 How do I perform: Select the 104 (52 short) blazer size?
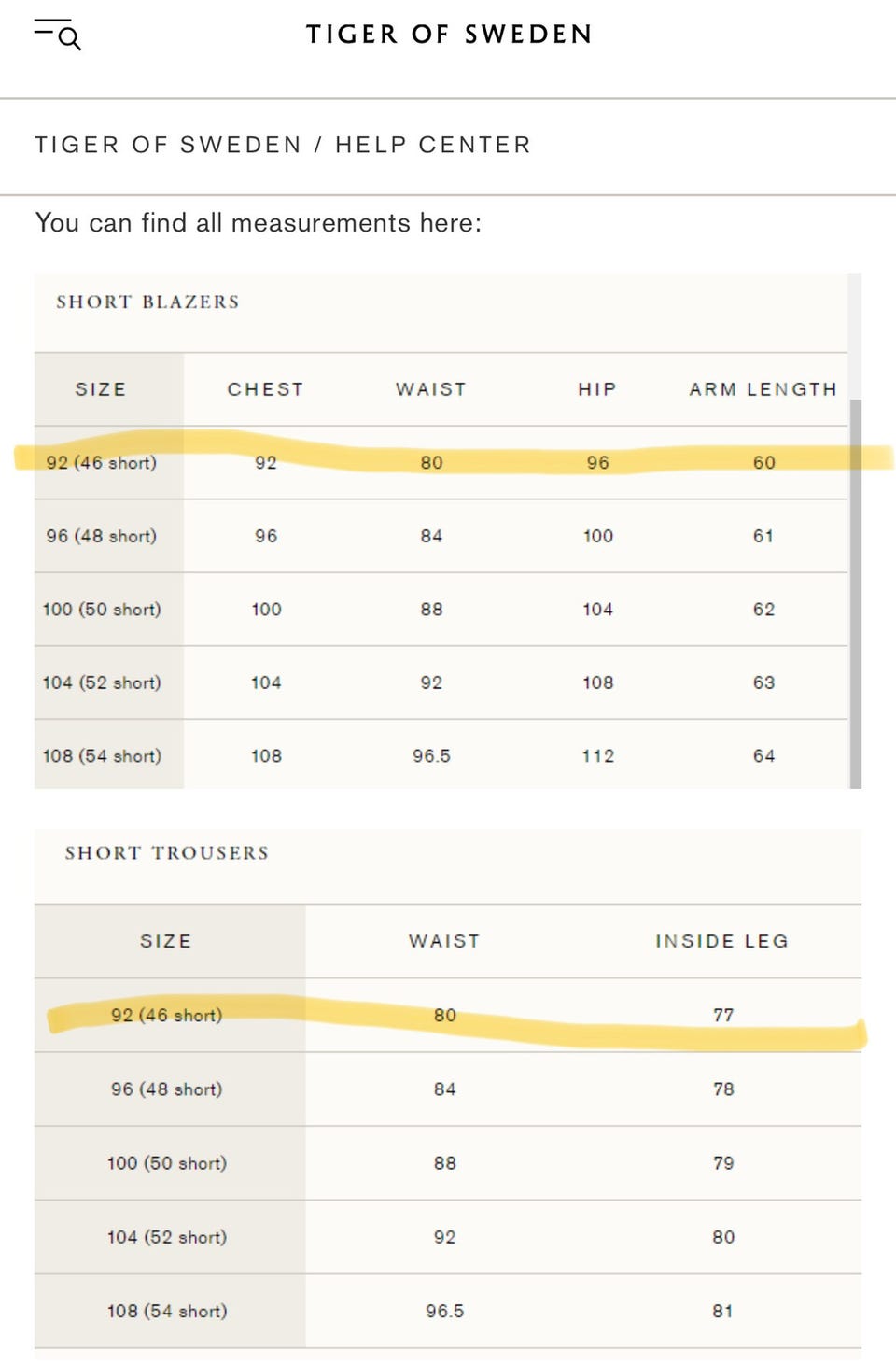tap(102, 682)
